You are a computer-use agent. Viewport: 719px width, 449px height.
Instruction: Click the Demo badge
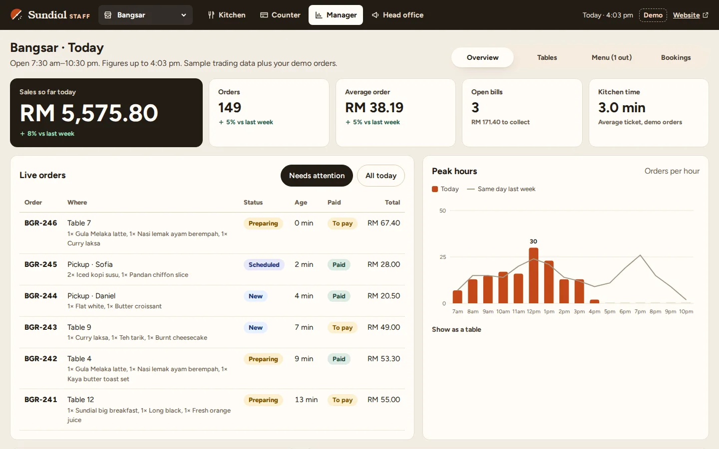653,15
